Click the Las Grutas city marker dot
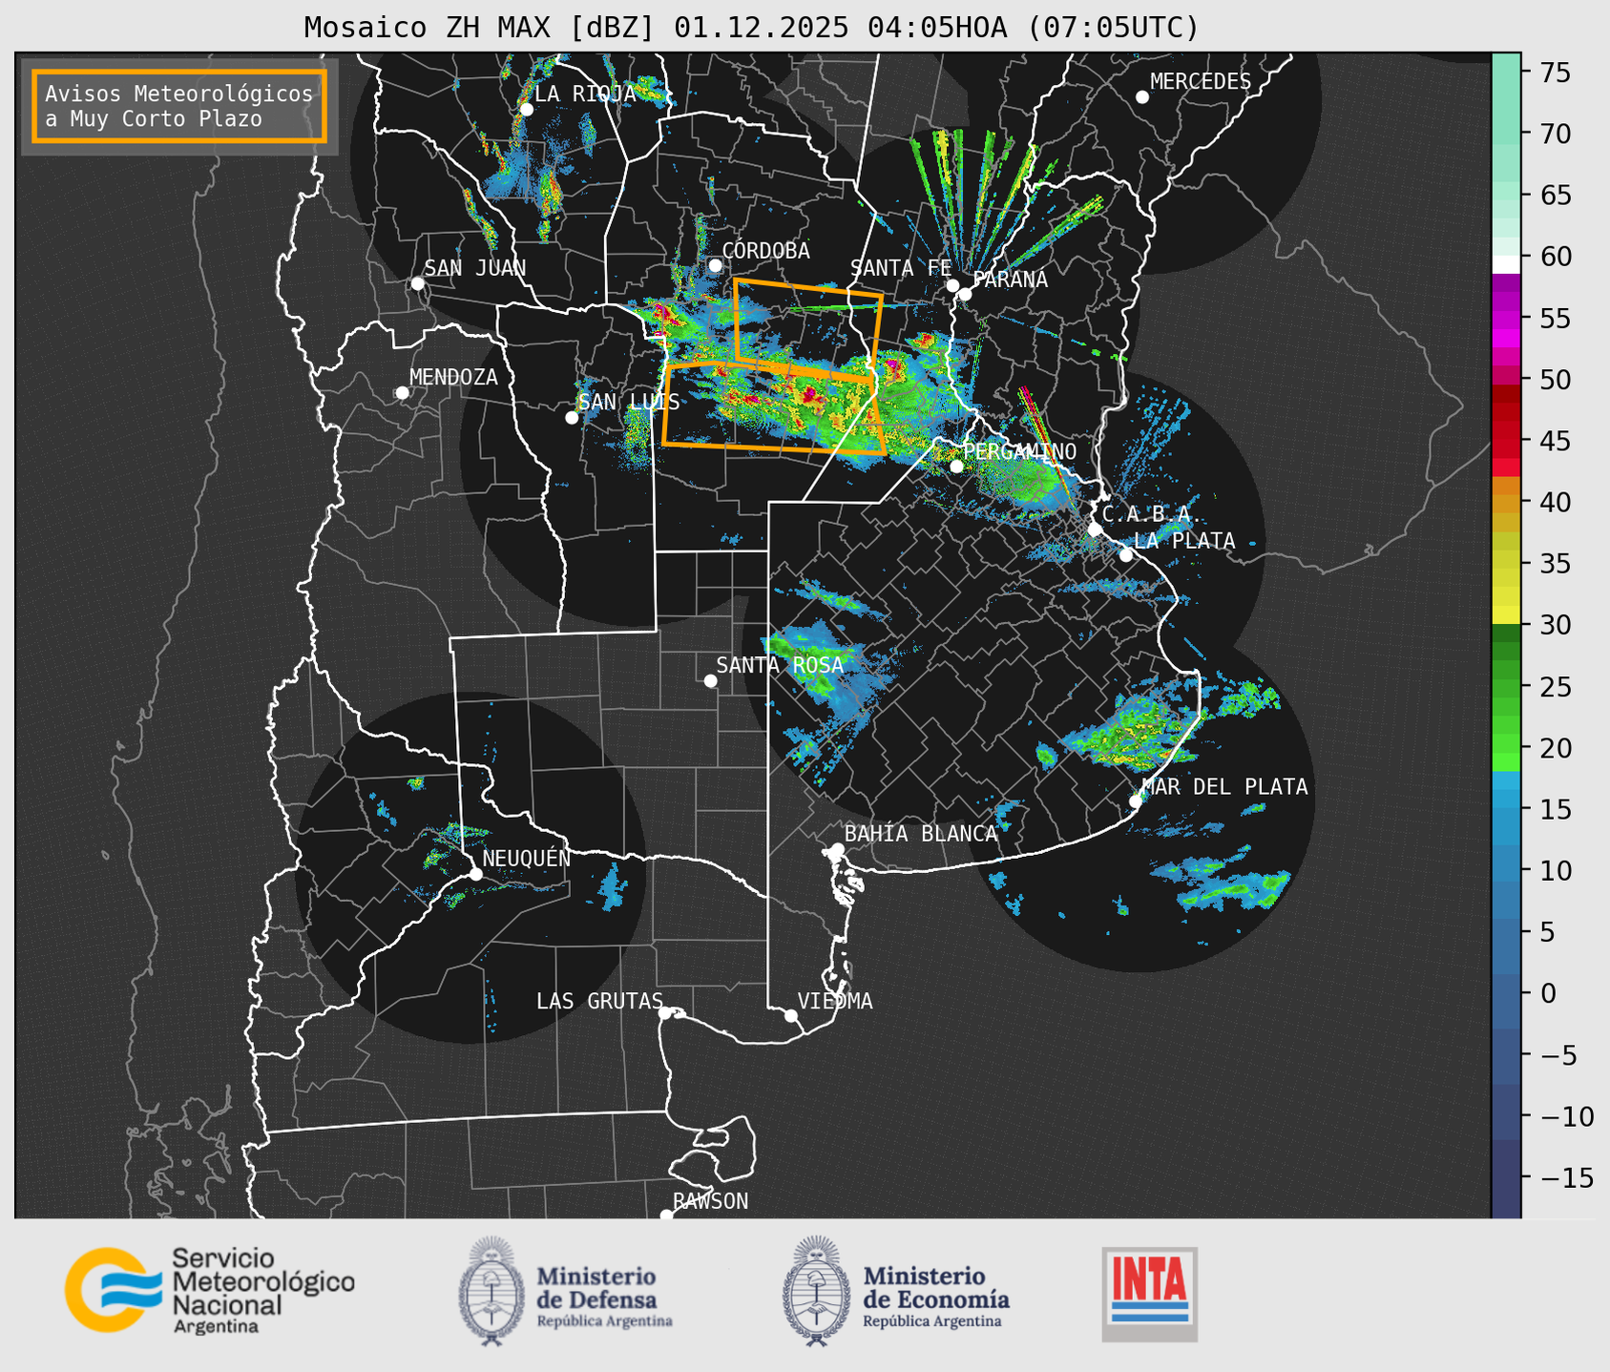This screenshot has width=1610, height=1372. tap(665, 1013)
